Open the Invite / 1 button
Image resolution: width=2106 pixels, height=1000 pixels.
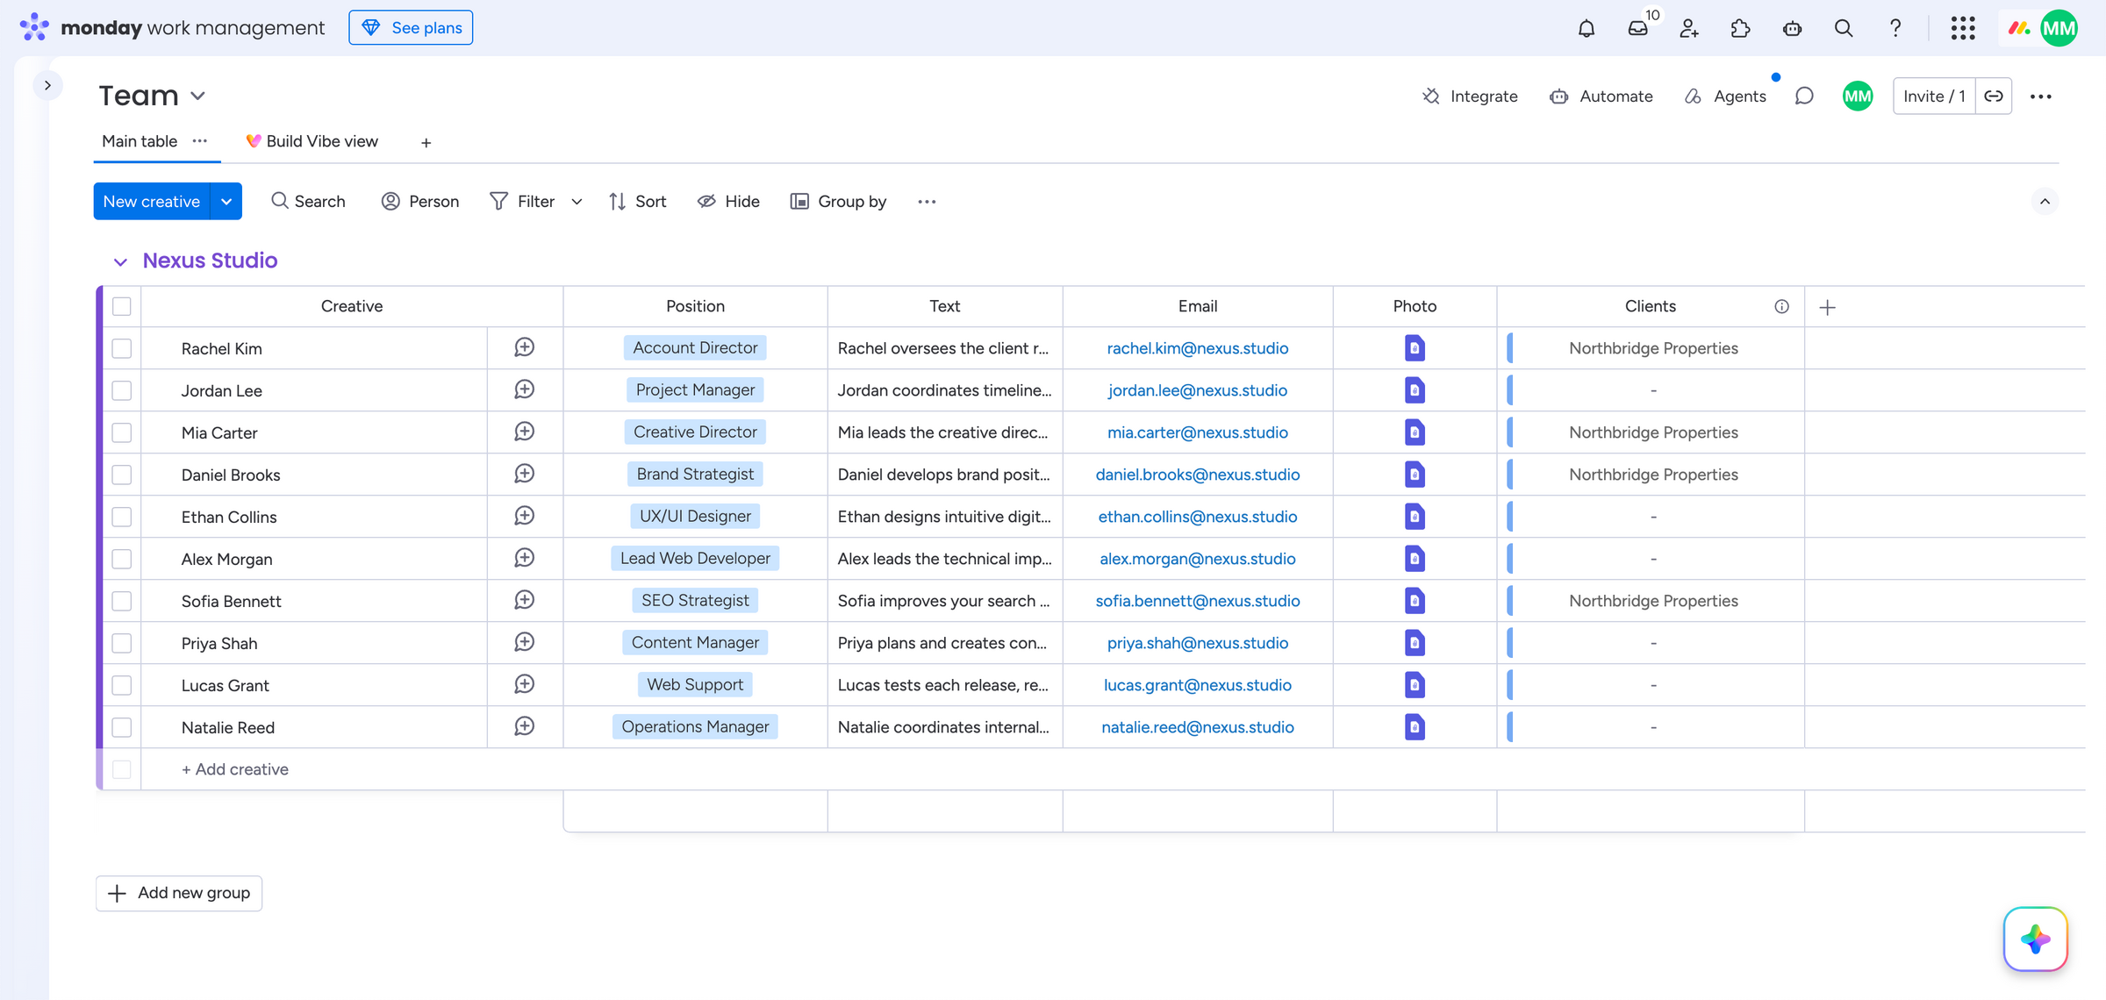point(1934,96)
